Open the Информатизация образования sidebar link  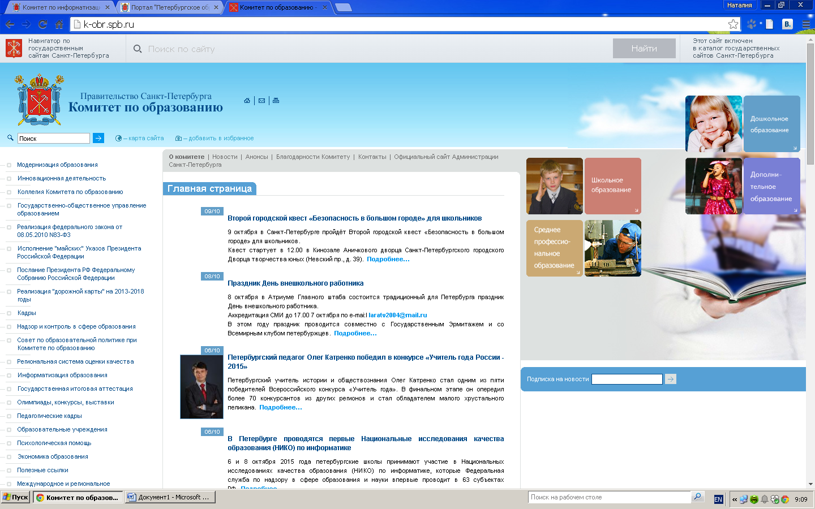62,375
